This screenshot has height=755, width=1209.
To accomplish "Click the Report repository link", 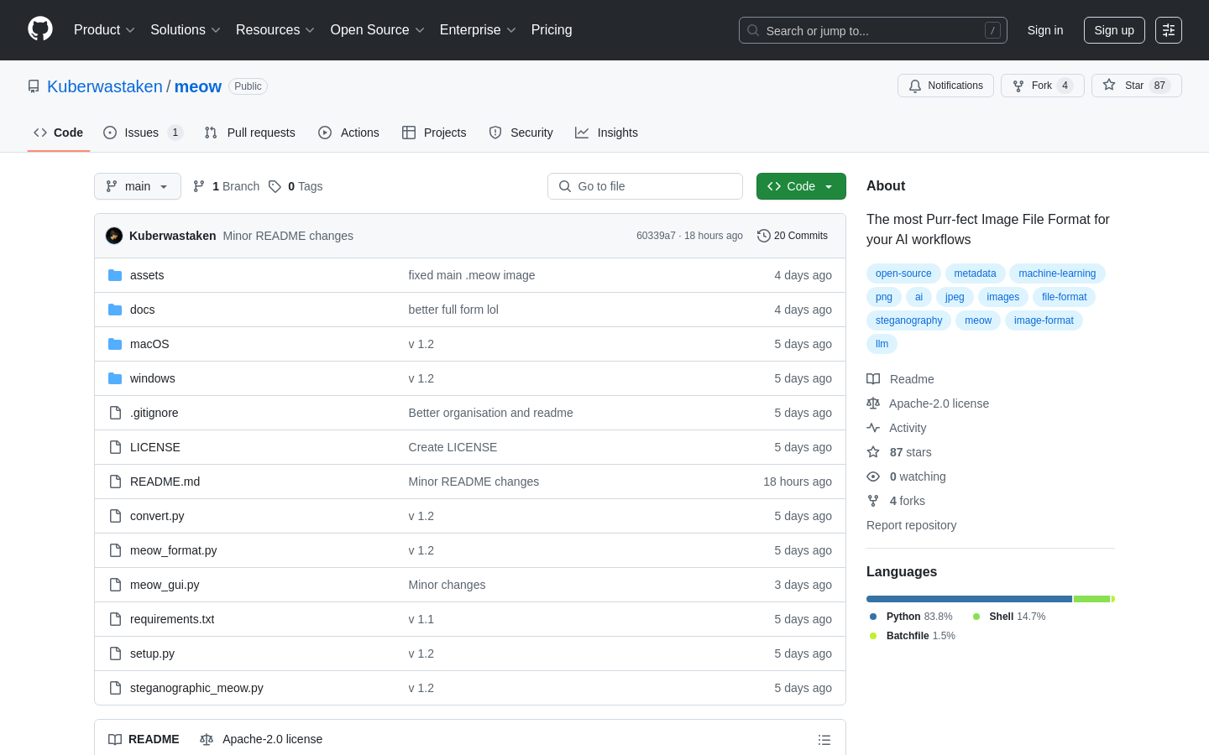I will coord(911,525).
